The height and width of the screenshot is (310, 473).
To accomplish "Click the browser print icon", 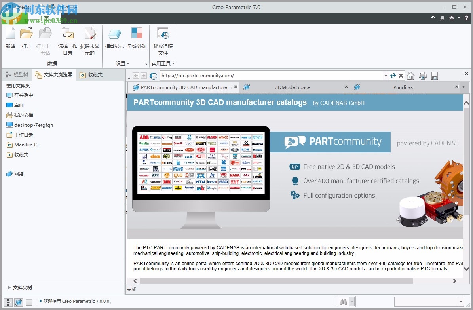I will point(423,76).
